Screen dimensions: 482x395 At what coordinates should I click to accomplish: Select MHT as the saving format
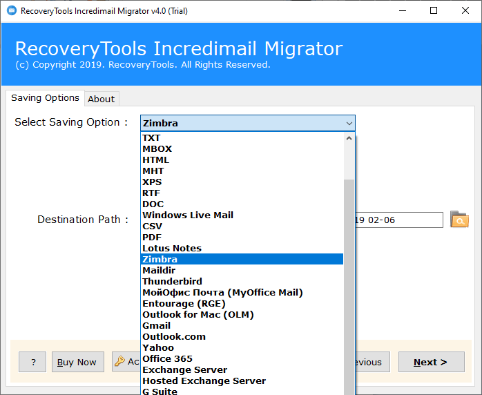point(242,171)
